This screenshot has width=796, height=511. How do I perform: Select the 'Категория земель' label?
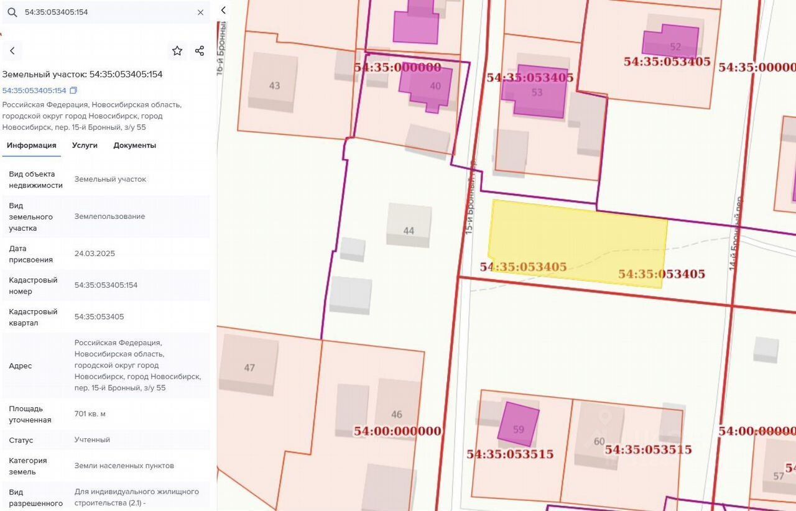pyautogui.click(x=28, y=466)
